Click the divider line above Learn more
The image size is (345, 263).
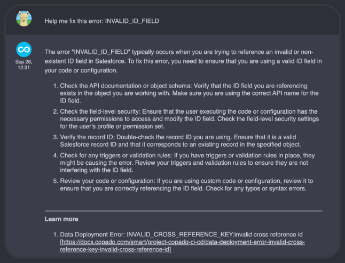pyautogui.click(x=184, y=211)
